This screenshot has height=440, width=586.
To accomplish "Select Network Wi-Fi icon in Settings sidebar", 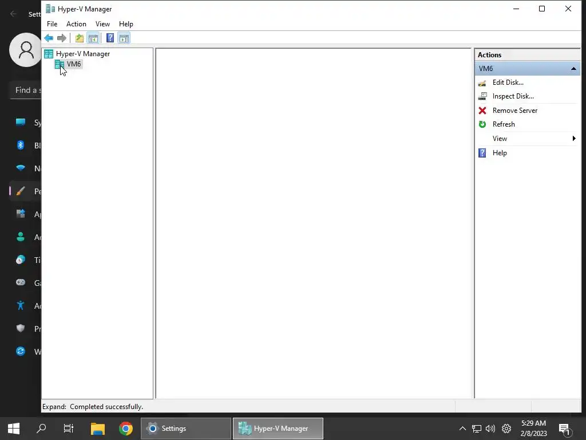I will click(x=21, y=168).
